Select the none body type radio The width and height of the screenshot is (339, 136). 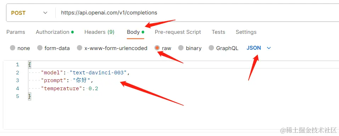(12, 48)
